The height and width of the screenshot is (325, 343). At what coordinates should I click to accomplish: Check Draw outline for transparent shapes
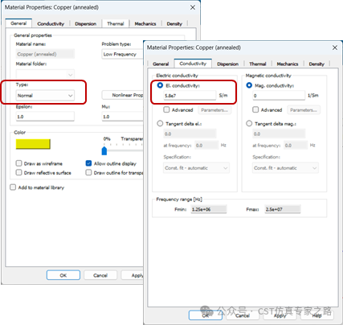click(88, 172)
